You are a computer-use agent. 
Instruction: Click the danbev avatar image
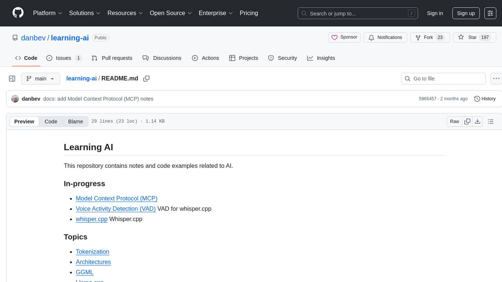click(x=15, y=99)
